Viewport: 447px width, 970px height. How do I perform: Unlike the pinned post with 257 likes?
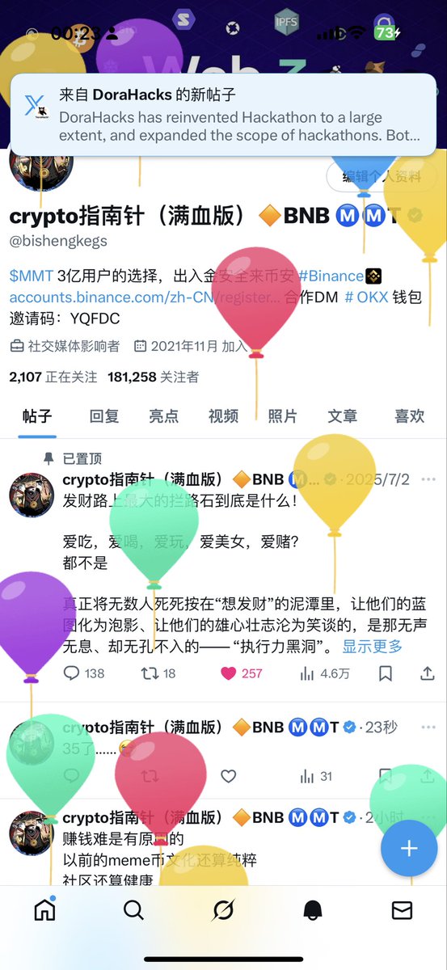click(x=242, y=673)
